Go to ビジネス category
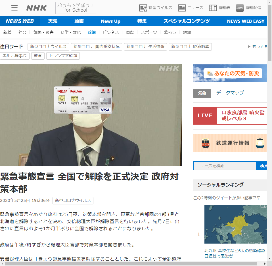 pyautogui.click(x=111, y=32)
